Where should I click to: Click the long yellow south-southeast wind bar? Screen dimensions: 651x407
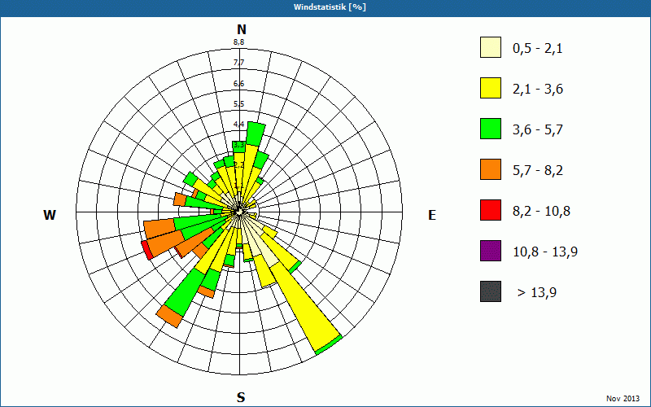click(307, 308)
